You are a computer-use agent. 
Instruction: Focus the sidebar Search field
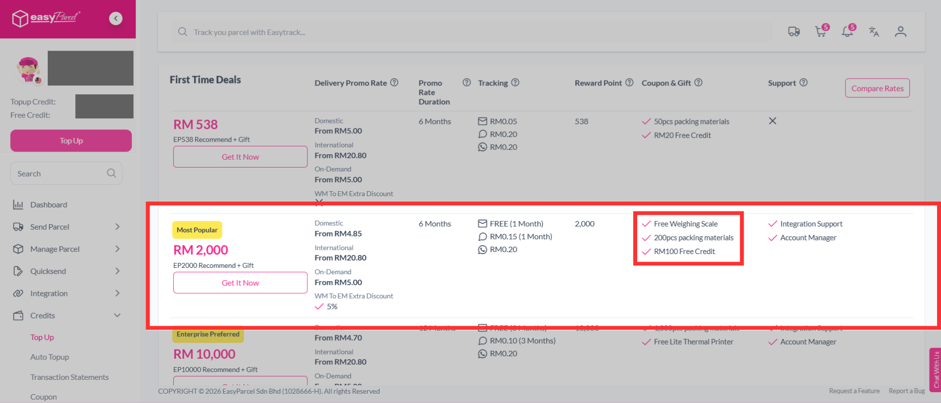66,173
